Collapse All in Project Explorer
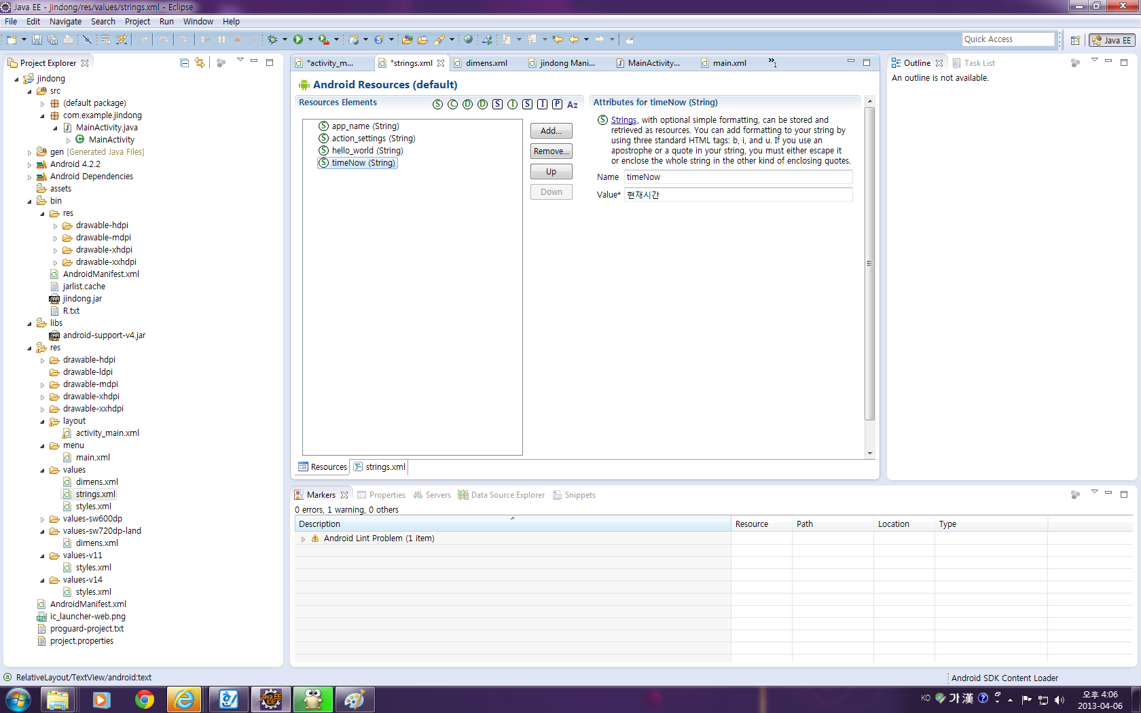The width and height of the screenshot is (1141, 713). point(184,62)
